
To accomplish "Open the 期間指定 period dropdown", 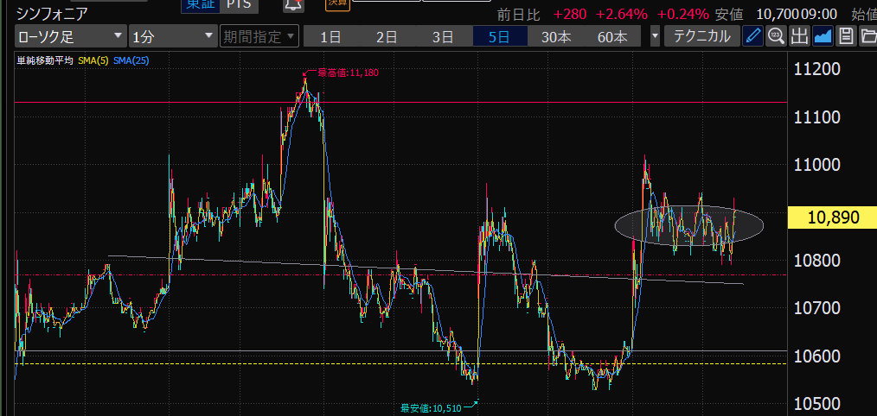I will 259,36.
